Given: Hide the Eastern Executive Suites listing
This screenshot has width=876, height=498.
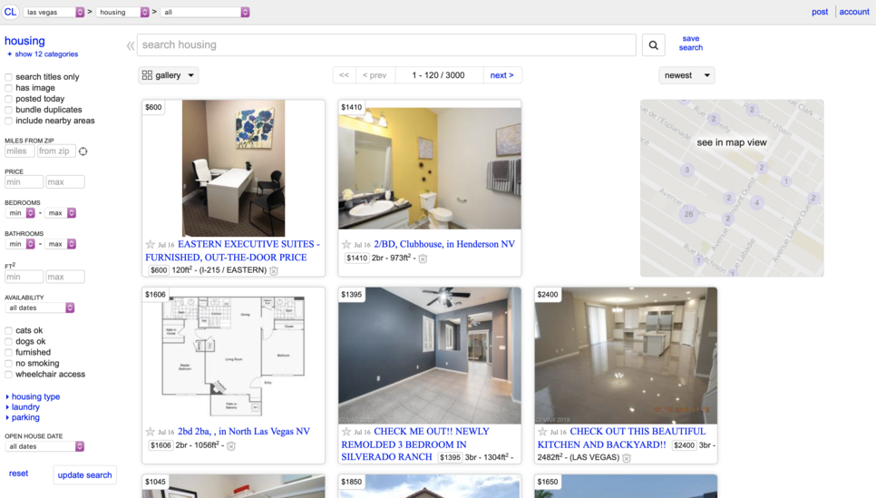Looking at the screenshot, I should 274,270.
